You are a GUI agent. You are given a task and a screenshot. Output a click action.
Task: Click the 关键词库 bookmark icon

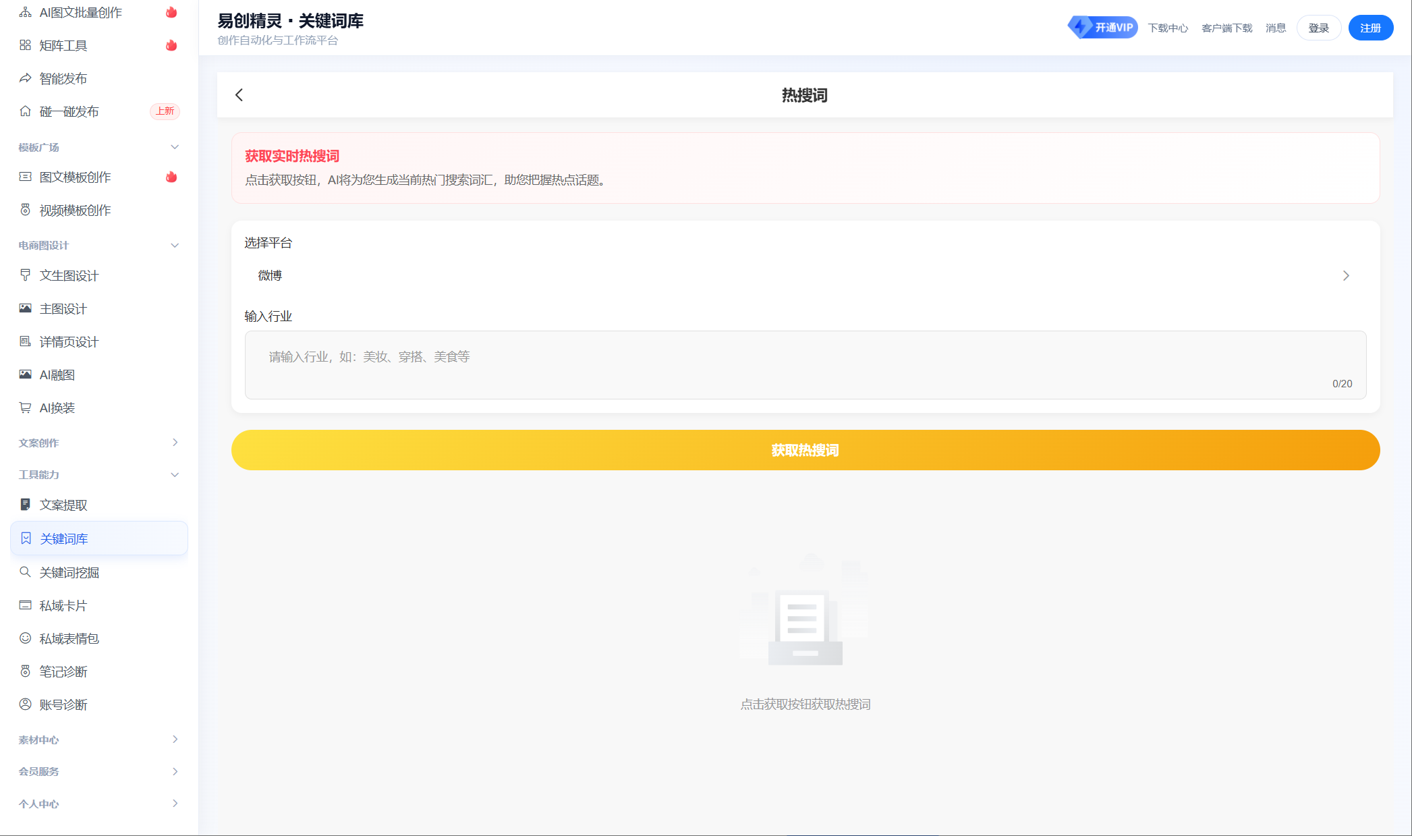click(26, 538)
